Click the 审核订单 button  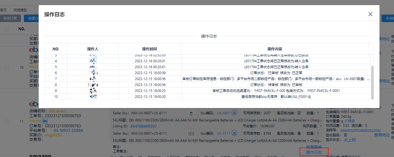(x=10, y=18)
